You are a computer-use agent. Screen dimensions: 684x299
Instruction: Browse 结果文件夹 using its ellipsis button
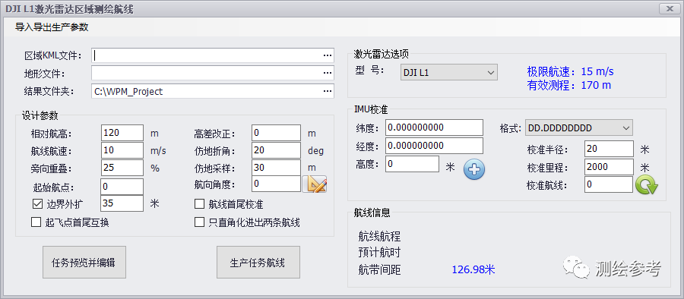click(x=327, y=91)
